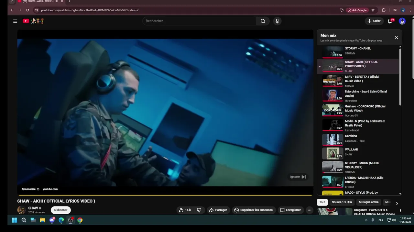Open the notifications bell
This screenshot has height=232, width=414.
pyautogui.click(x=390, y=21)
